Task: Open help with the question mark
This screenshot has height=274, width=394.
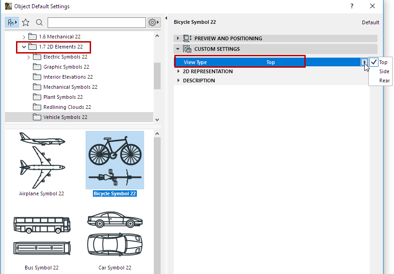Action: [x=352, y=6]
